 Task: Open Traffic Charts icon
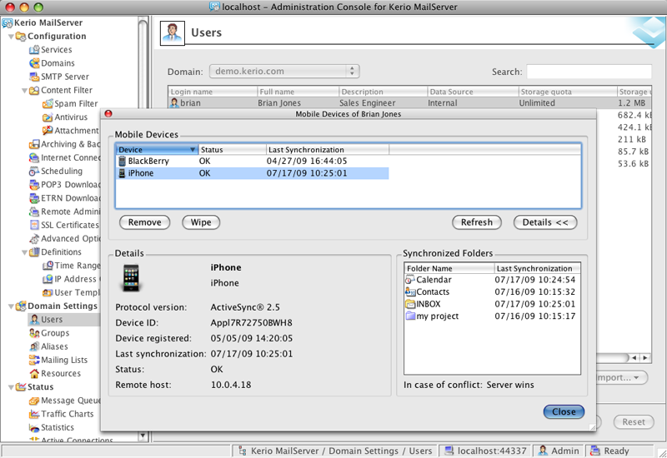pyautogui.click(x=34, y=414)
